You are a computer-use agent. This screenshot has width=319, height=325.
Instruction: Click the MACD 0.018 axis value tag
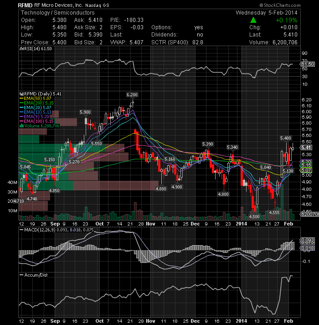[308, 248]
